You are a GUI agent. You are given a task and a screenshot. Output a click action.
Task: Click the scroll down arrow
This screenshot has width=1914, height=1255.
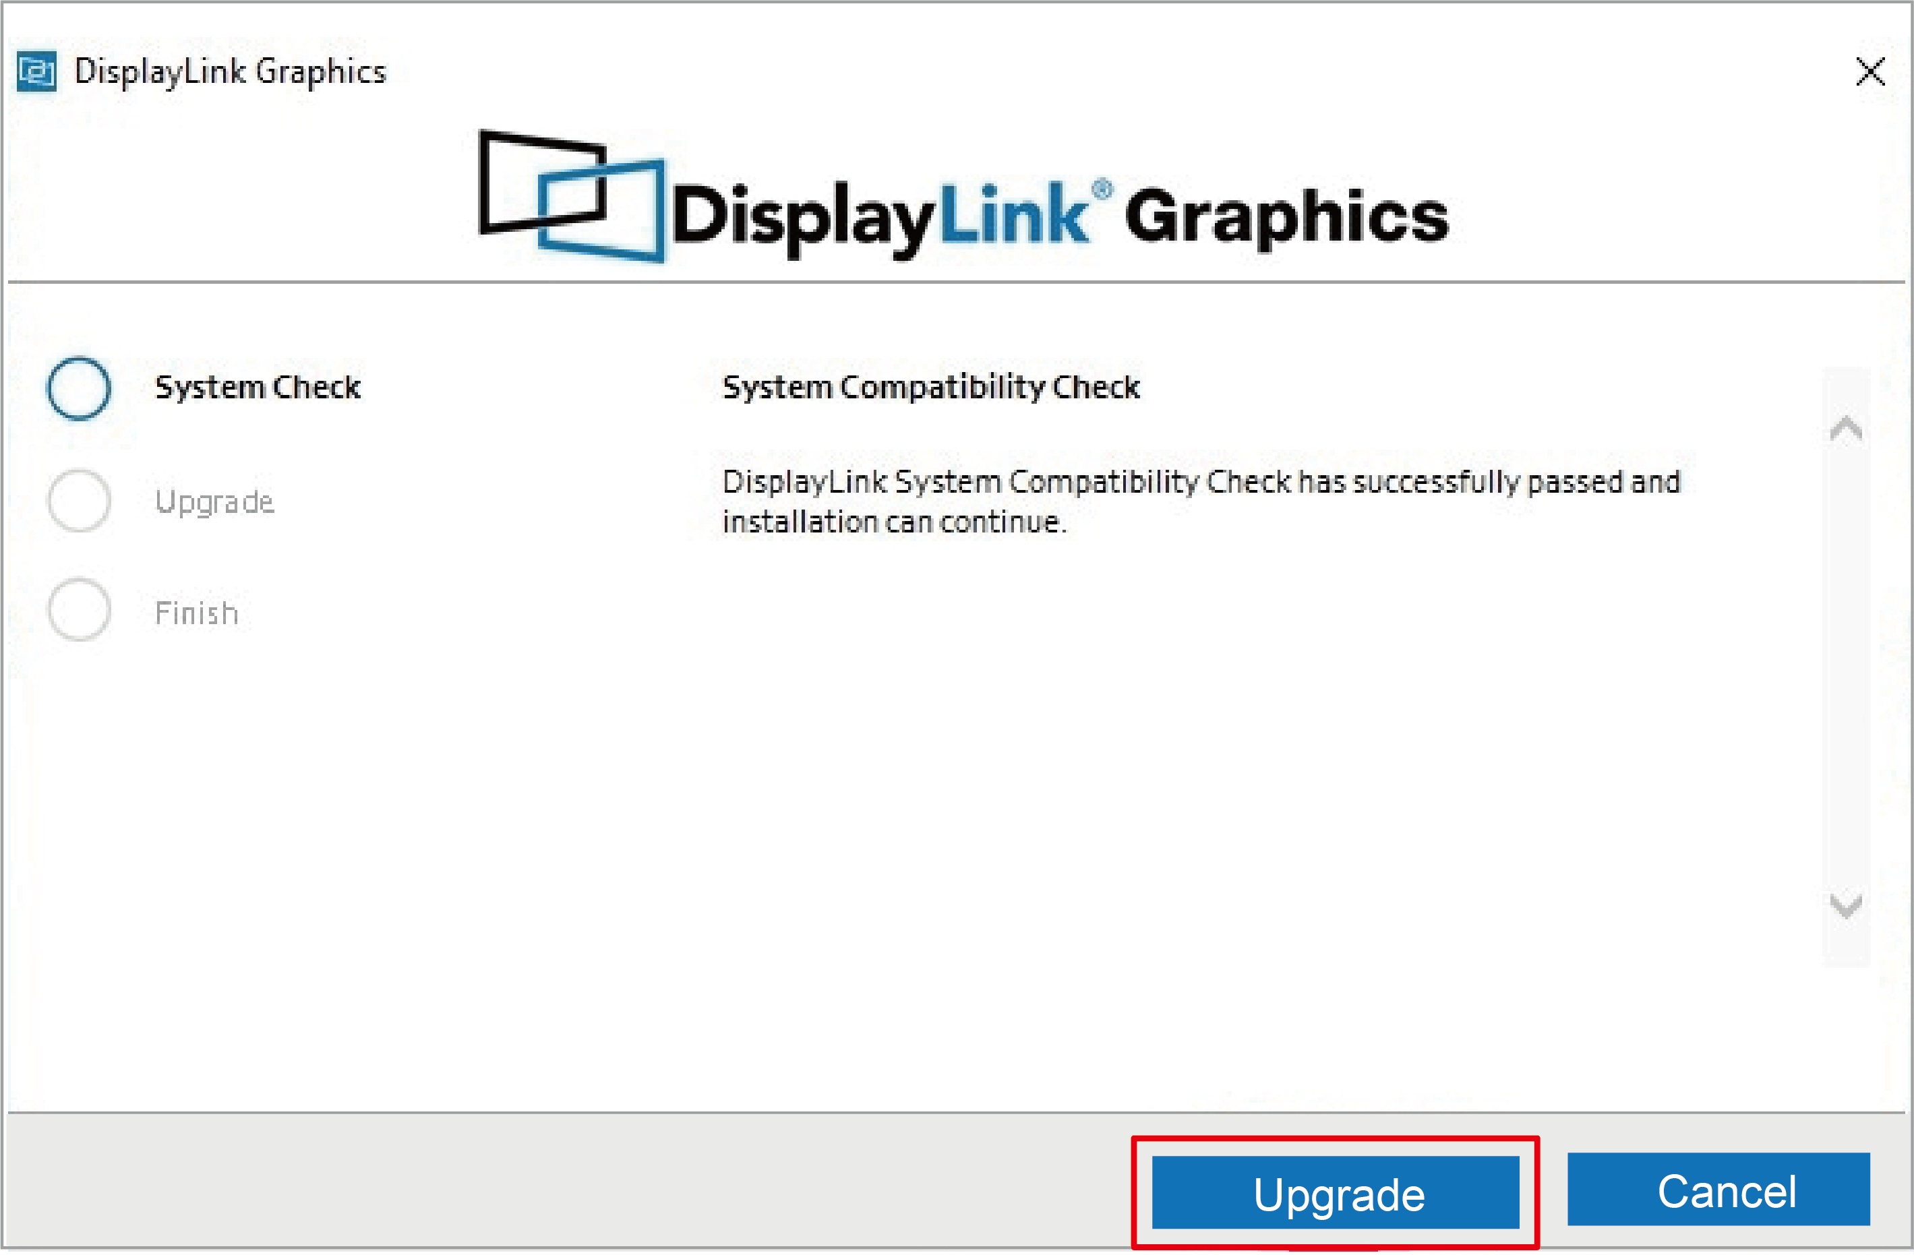point(1846,906)
